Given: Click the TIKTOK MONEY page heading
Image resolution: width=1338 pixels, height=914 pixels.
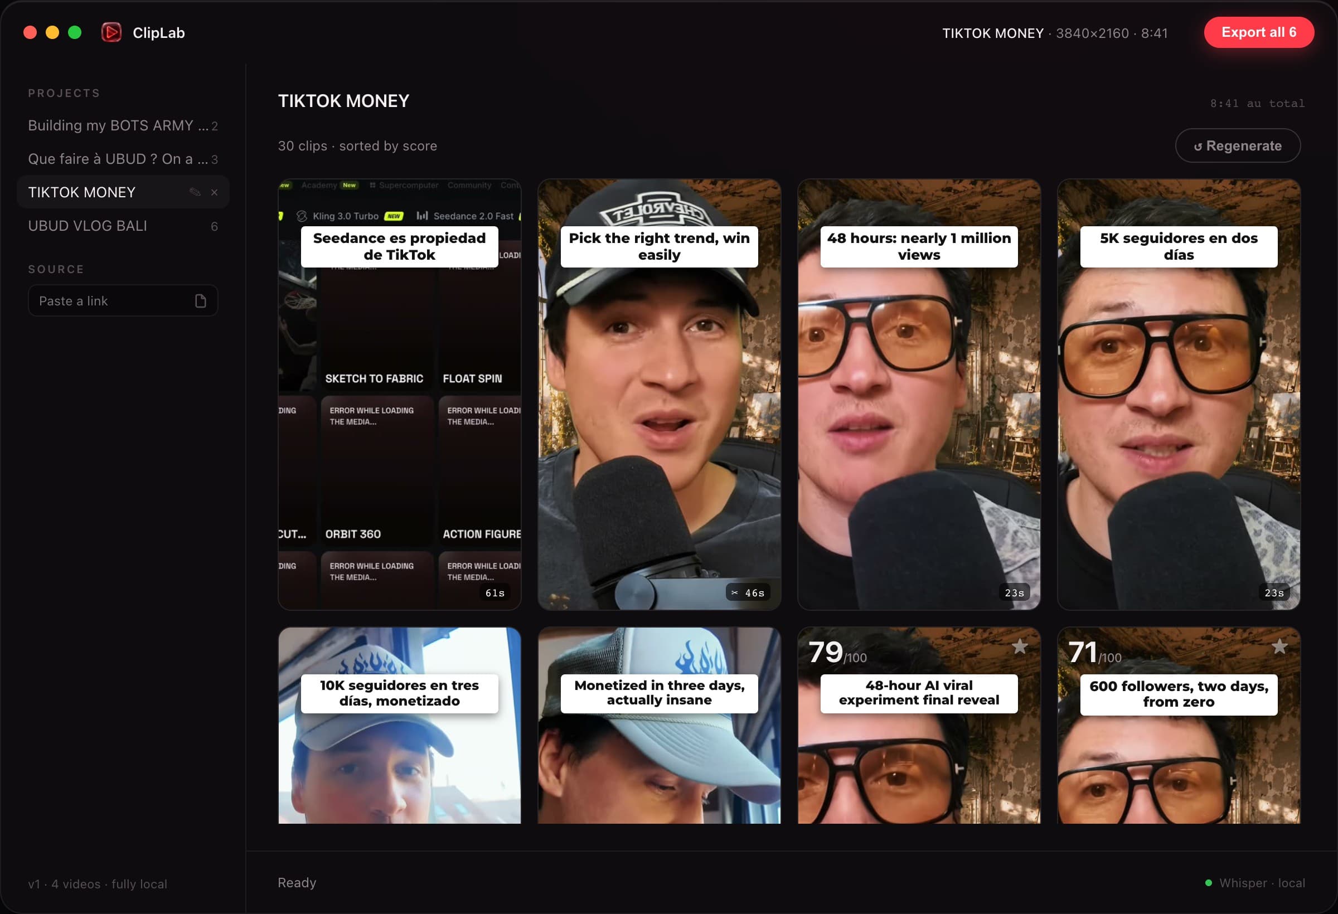Looking at the screenshot, I should (344, 101).
